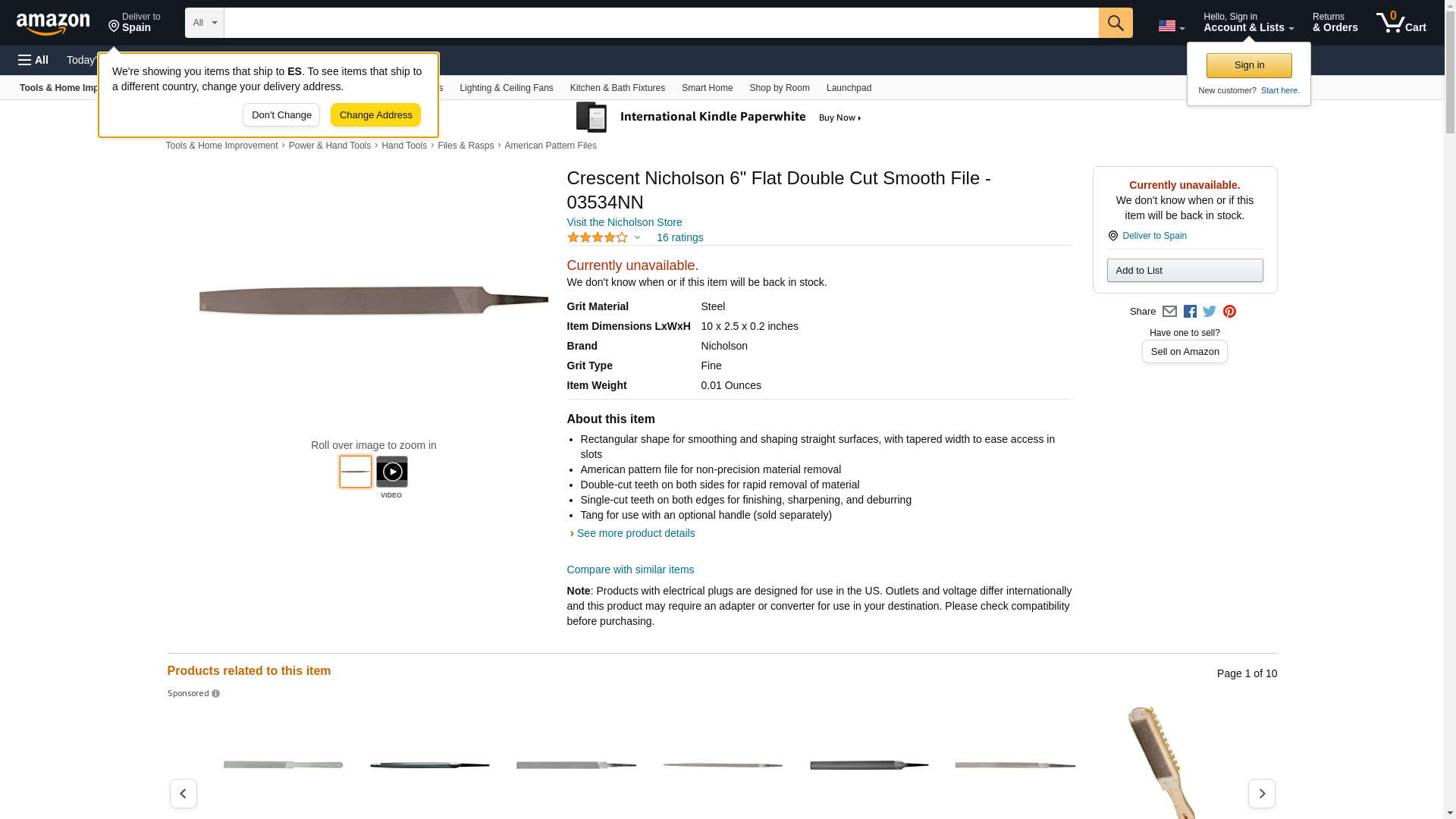Visit the Nicholson Store link
This screenshot has width=1456, height=819.
[624, 222]
